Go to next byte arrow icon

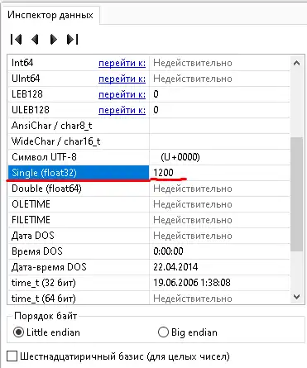pyautogui.click(x=53, y=39)
